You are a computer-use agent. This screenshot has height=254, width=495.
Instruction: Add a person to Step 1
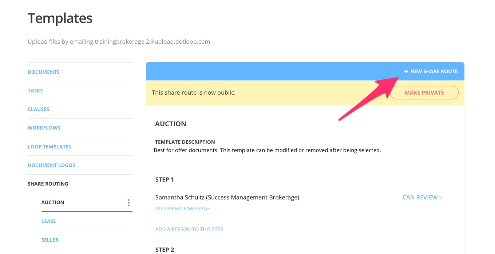click(189, 229)
